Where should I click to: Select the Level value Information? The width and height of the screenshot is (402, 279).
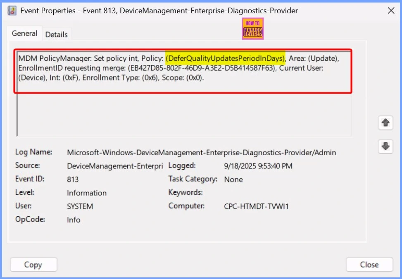pos(87,193)
